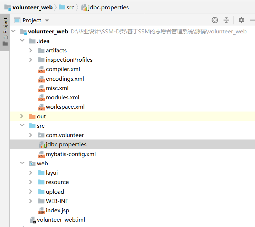The width and height of the screenshot is (255, 227).
Task: Click src in the breadcrumb path
Action: pos(70,7)
